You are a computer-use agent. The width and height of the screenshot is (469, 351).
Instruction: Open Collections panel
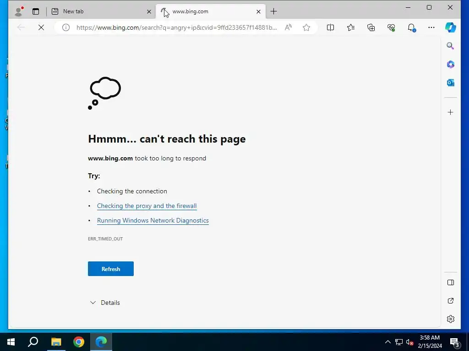(x=371, y=27)
